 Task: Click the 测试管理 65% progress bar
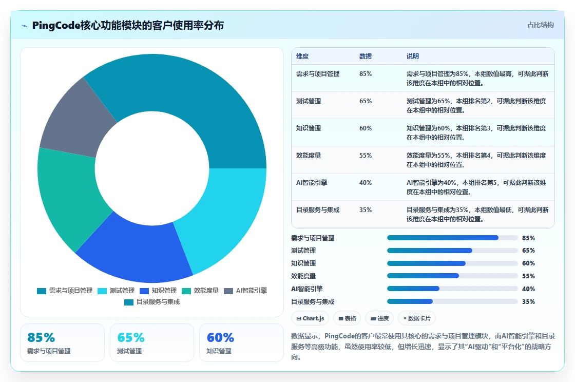[x=452, y=251]
